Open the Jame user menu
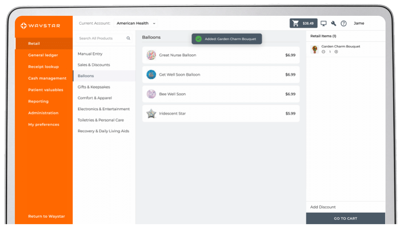The height and width of the screenshot is (225, 400). [359, 23]
